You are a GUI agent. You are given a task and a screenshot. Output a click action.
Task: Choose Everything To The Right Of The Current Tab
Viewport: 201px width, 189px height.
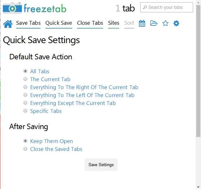[x=25, y=87]
